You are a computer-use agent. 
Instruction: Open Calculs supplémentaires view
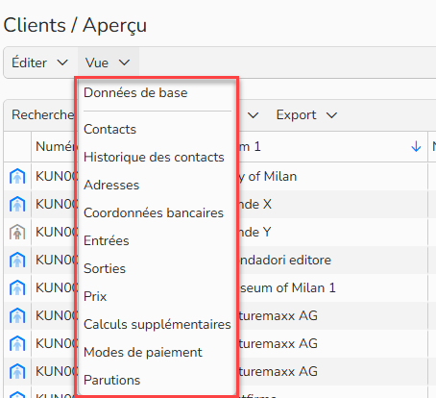click(x=157, y=324)
